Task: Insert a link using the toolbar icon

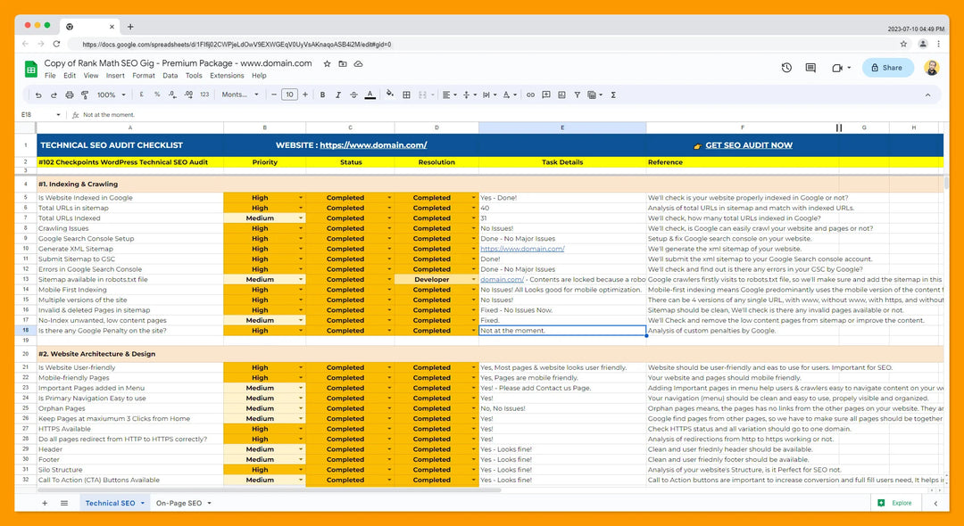Action: (531, 95)
